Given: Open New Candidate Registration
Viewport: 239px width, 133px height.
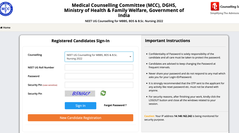Looking at the screenshot, I should point(80,118).
